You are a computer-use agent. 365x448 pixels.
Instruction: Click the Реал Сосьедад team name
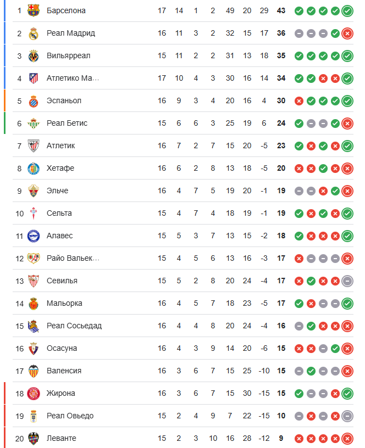(x=74, y=326)
